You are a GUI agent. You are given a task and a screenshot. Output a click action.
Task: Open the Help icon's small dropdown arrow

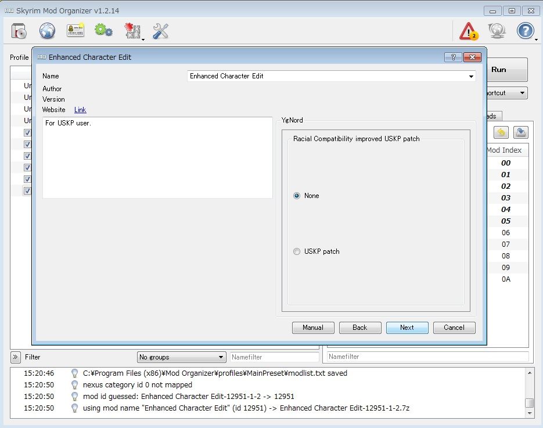tap(536, 40)
